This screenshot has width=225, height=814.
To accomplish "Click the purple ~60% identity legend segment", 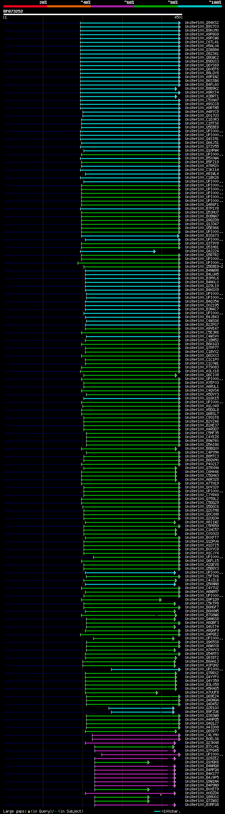I will [x=112, y=6].
